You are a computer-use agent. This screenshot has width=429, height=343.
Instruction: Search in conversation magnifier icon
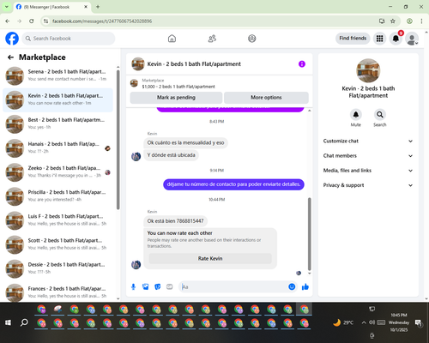[380, 115]
